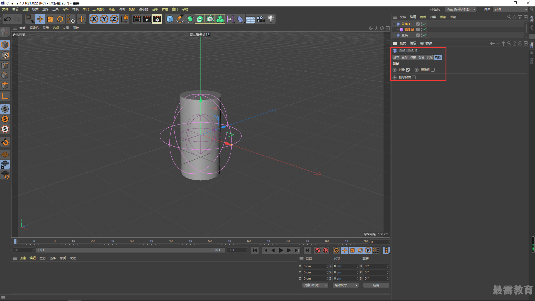Click the timeline preview range bar
Image resolution: width=535 pixels, height=301 pixels.
pyautogui.click(x=130, y=250)
